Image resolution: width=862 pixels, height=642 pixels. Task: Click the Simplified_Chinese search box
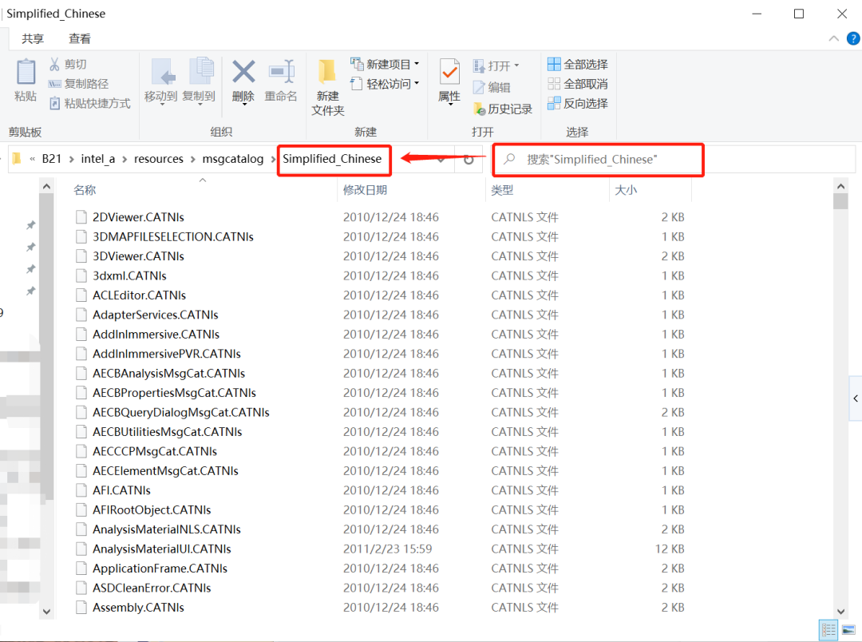[607, 160]
